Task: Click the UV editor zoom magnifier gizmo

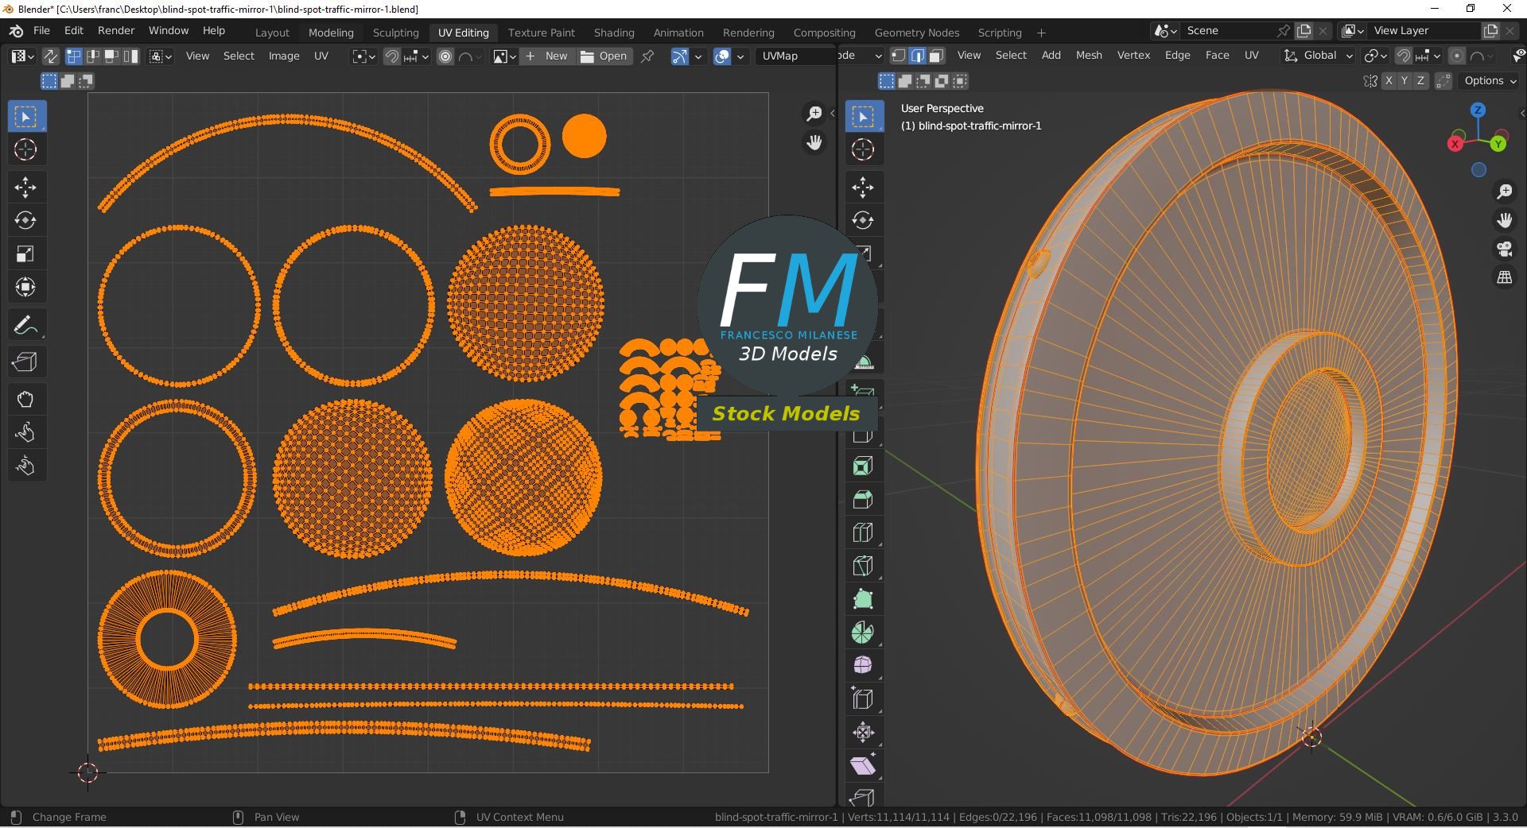Action: point(814,114)
